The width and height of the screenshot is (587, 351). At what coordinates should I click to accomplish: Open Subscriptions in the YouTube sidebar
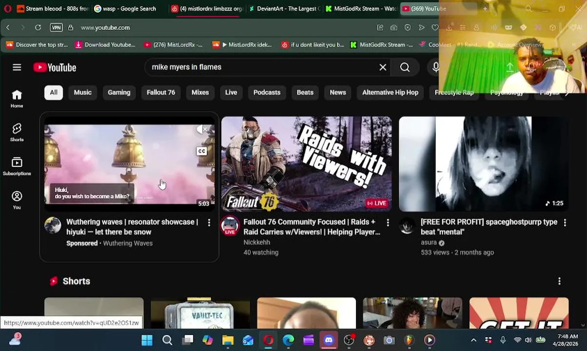[17, 166]
